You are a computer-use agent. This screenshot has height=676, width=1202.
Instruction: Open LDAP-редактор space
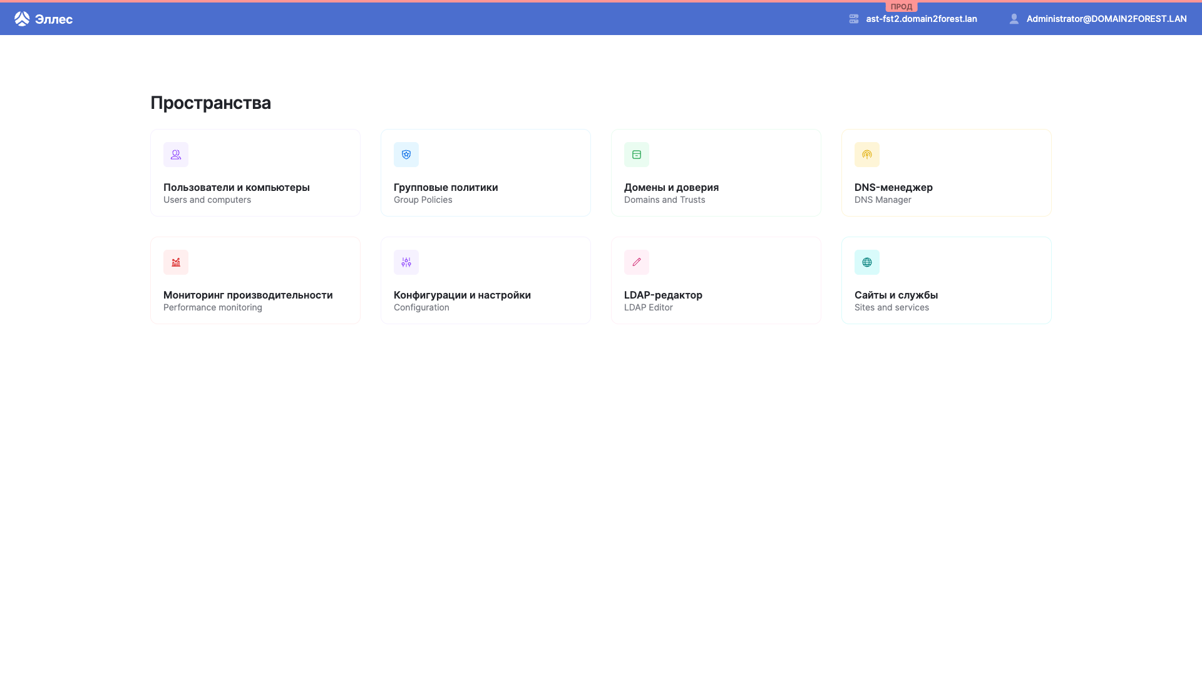716,280
